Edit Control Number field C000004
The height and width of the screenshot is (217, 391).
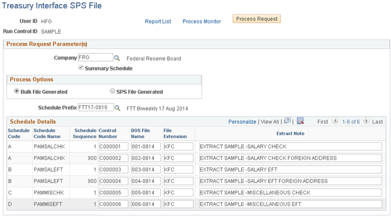click(113, 181)
